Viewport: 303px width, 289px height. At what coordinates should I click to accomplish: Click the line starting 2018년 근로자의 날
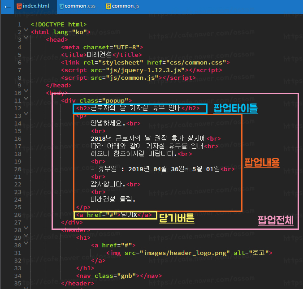point(156,138)
